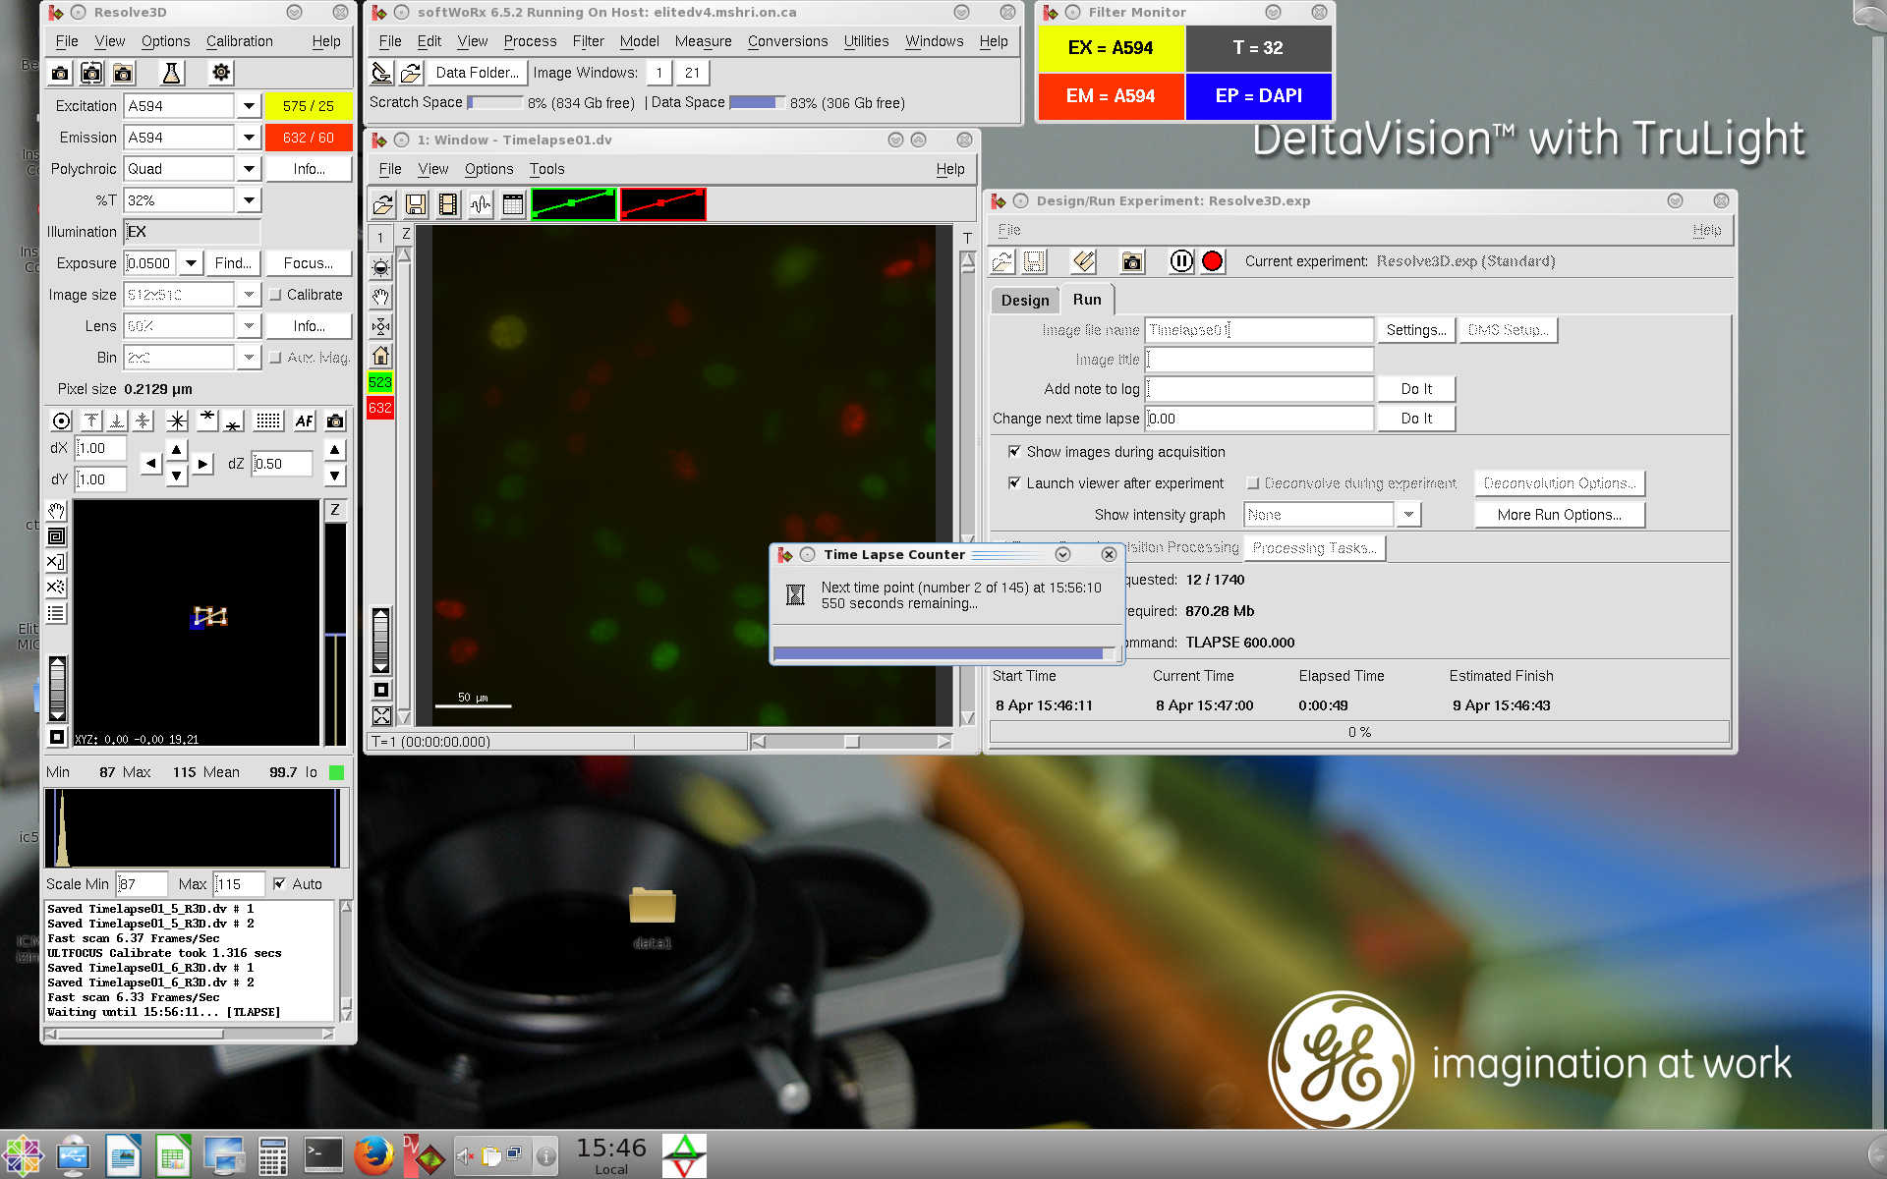Click the AF autofocus button
The image size is (1887, 1179).
[x=304, y=421]
